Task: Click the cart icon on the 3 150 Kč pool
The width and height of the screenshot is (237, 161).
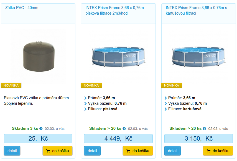Action: (208, 151)
